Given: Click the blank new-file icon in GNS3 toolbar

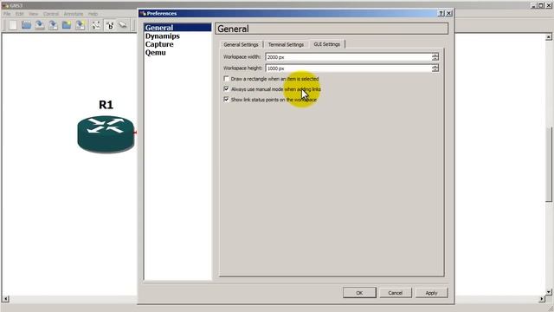Looking at the screenshot, I should click(13, 25).
